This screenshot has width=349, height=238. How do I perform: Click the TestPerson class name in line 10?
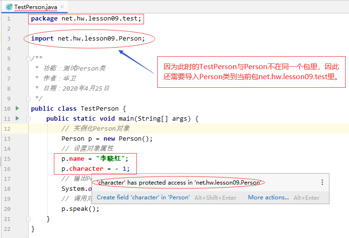click(100, 109)
